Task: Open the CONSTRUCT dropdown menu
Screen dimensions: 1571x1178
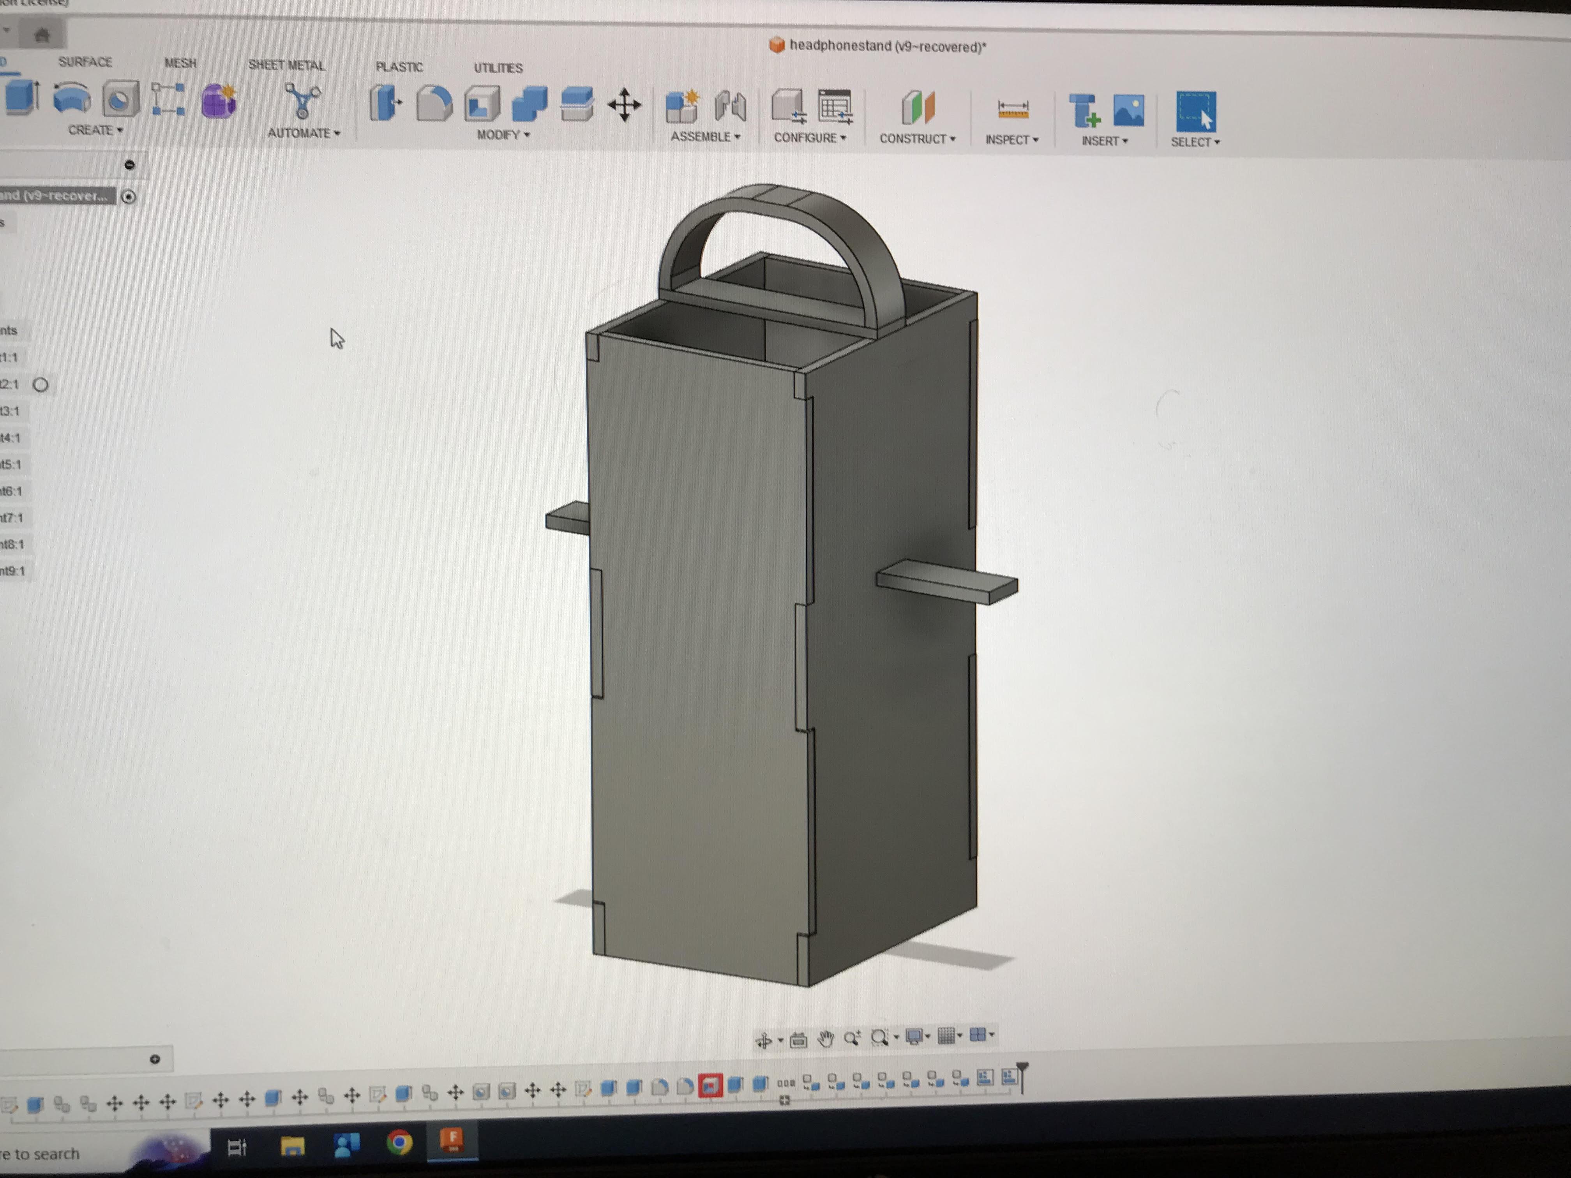Action: pos(918,139)
